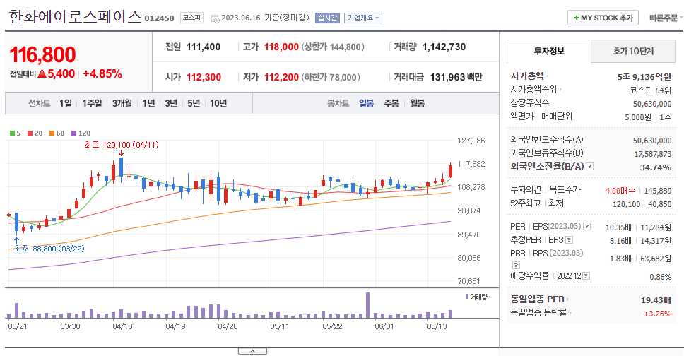Screen dimensions: 684x356
Task: Click the 동일업종 PER link
Action: coord(538,299)
